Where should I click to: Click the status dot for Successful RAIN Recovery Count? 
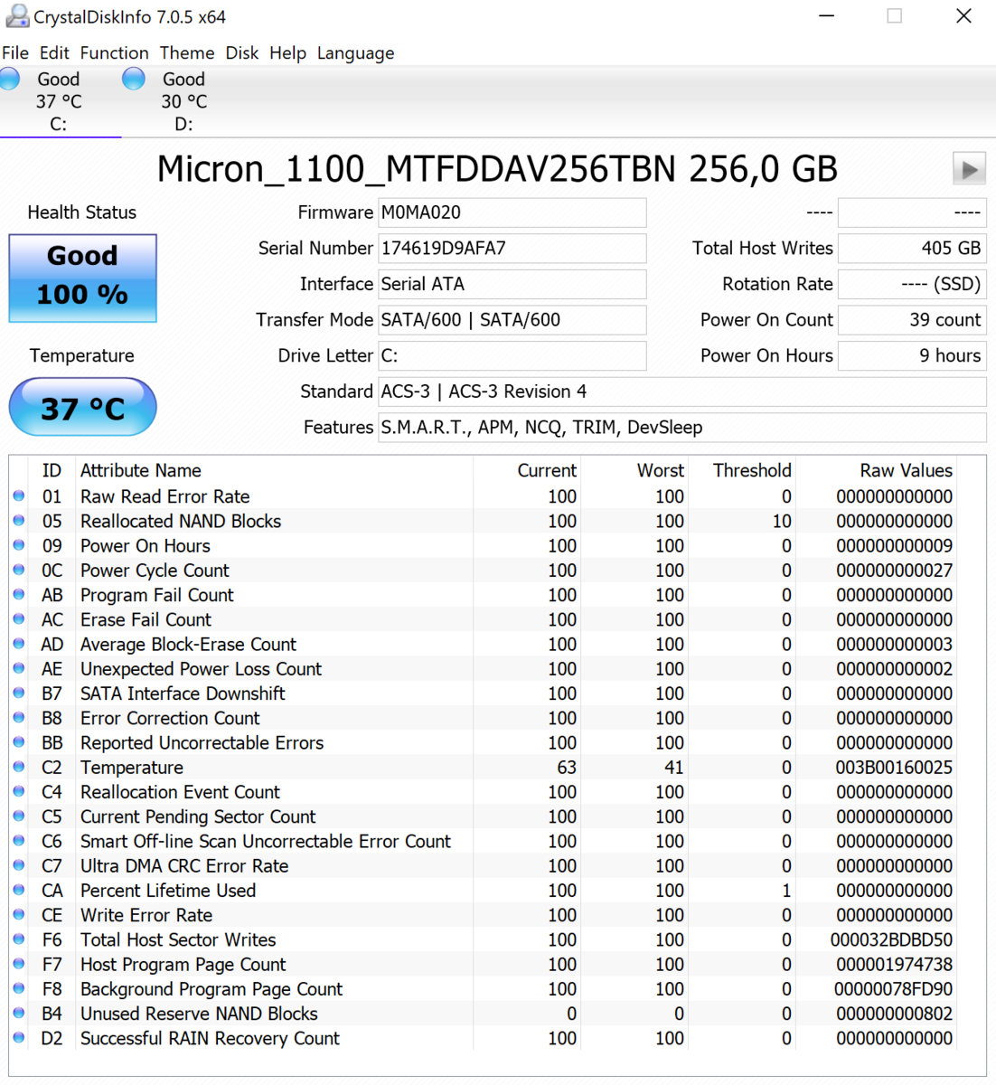(x=19, y=1038)
